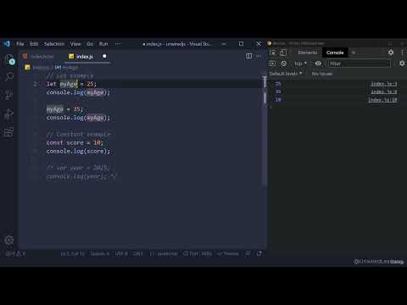This screenshot has width=407, height=305.
Task: Click the number 25 in the let myAge line
Action: click(90, 84)
